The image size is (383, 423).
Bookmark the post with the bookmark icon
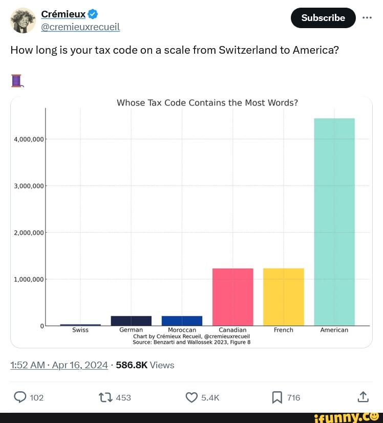[x=277, y=397]
